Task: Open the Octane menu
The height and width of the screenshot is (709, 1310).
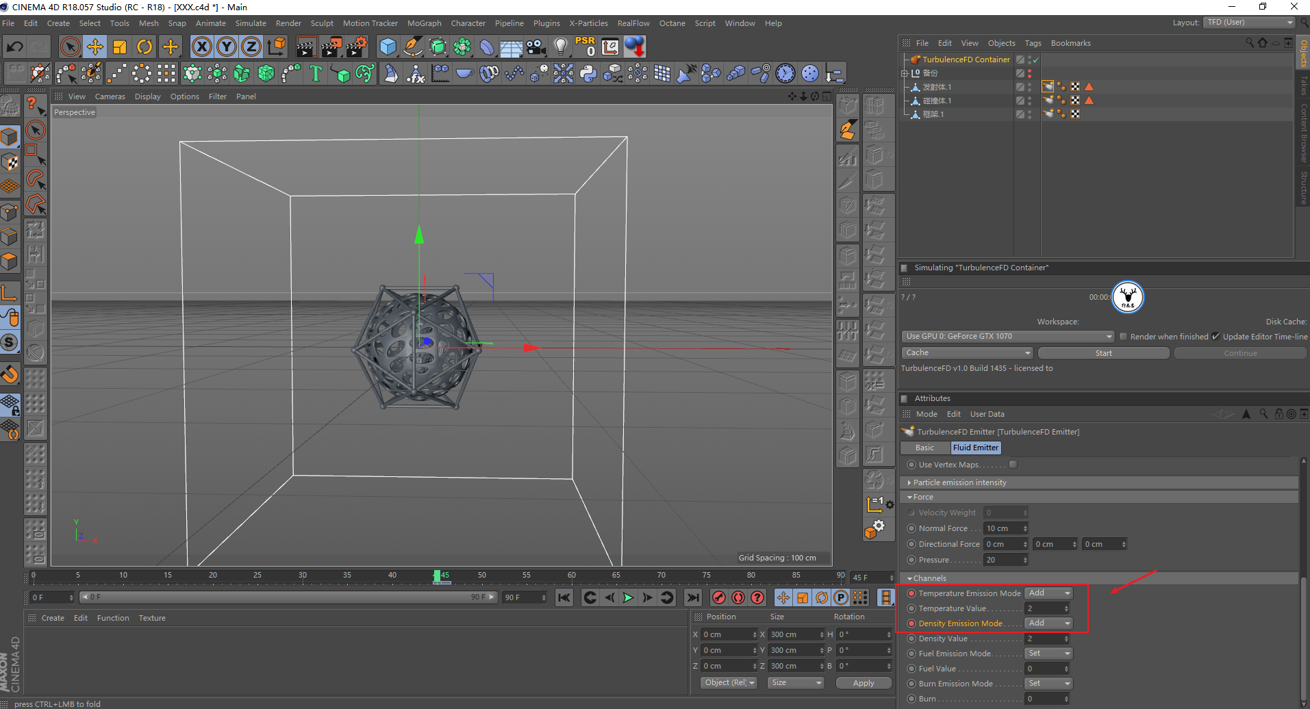Action: (x=672, y=23)
